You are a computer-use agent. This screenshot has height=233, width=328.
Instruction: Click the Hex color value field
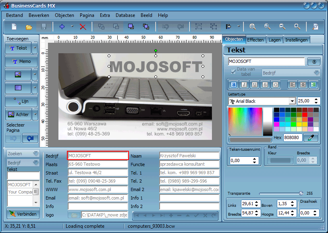[x=293, y=137]
